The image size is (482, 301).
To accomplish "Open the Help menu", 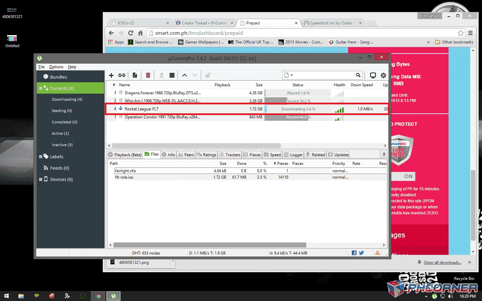I will click(72, 67).
